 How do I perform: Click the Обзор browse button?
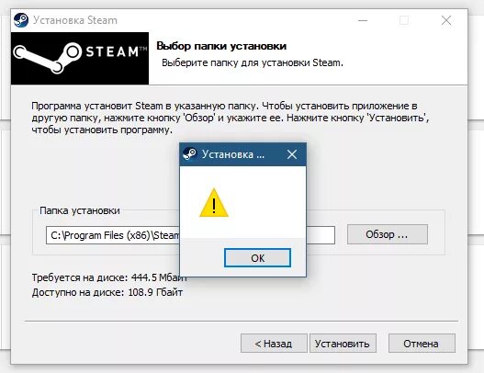388,234
